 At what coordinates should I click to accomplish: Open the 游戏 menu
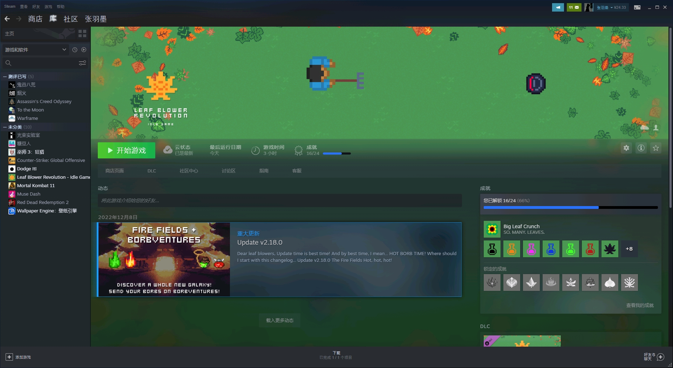tap(48, 6)
